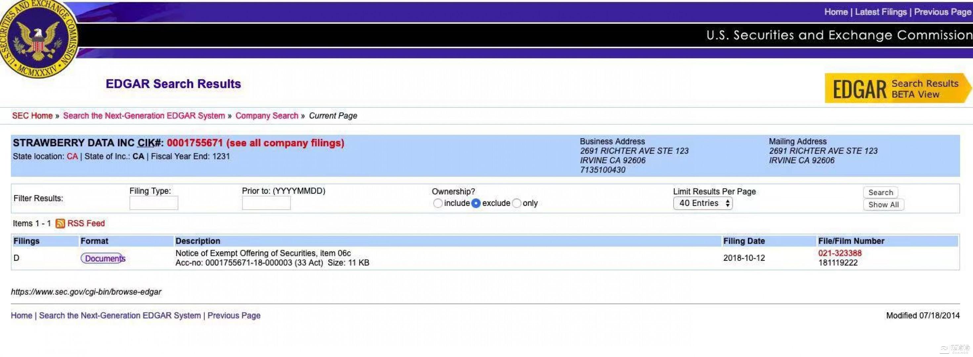Open the Documents button for filing D
The height and width of the screenshot is (357, 973).
(103, 258)
